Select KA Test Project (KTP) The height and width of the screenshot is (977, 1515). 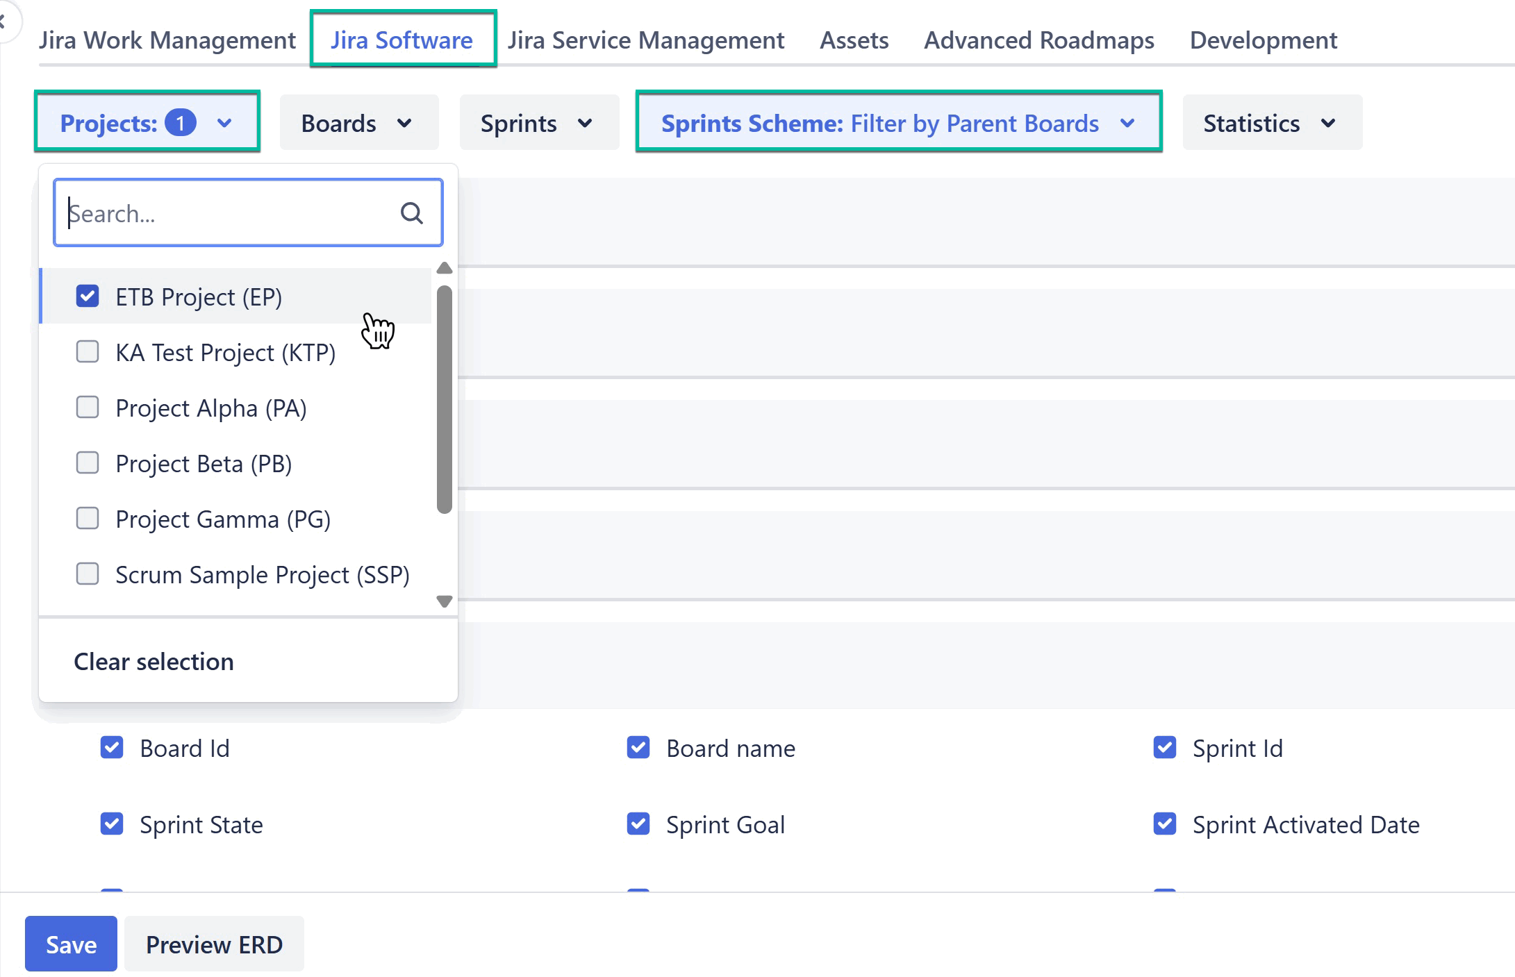coord(88,352)
